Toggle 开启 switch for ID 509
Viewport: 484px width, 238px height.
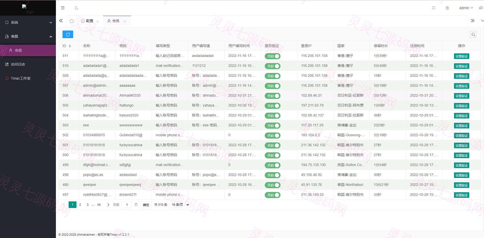(272, 76)
